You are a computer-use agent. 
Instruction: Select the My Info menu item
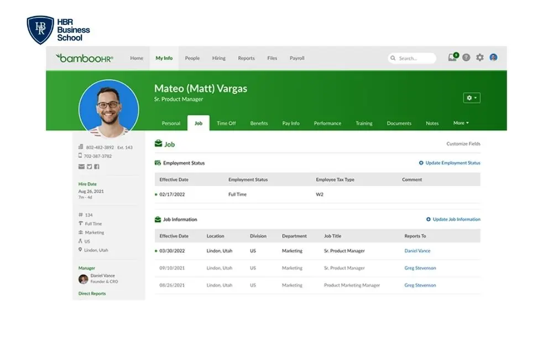pos(164,58)
